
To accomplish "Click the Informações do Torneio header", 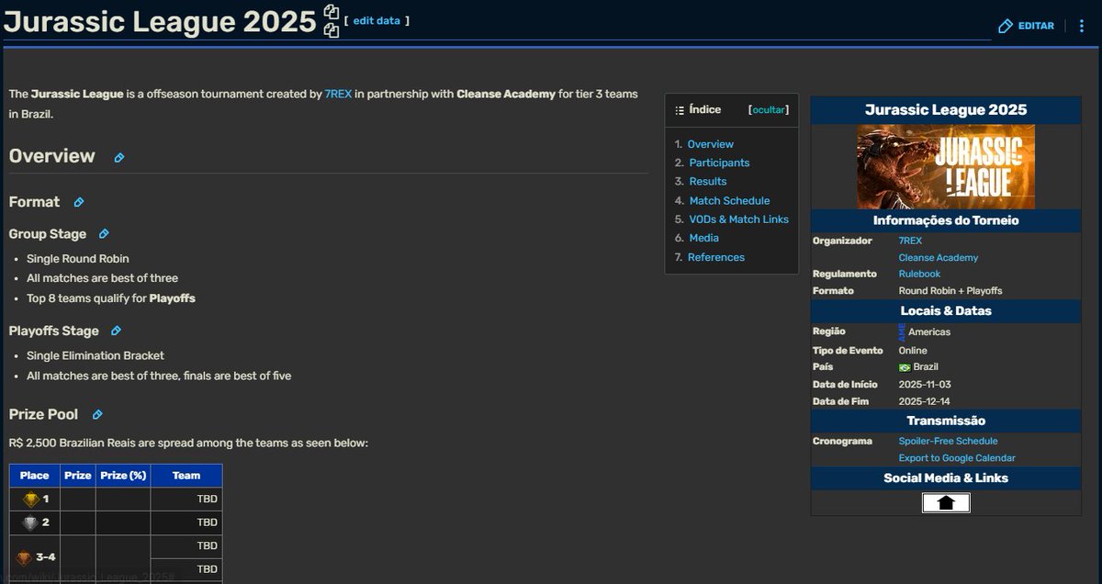I will tap(946, 220).
